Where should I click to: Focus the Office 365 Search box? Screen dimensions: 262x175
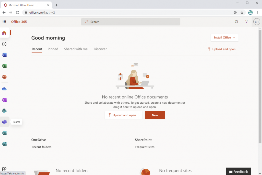pos(130,22)
